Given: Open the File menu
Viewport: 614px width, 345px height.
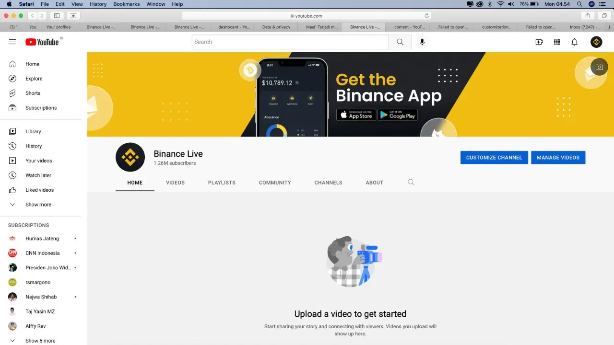Looking at the screenshot, I should [45, 4].
